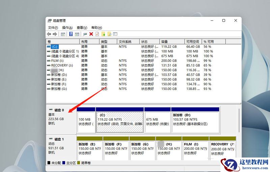
Task: Click the Forward arrow toolbar icon
Action: point(55,34)
